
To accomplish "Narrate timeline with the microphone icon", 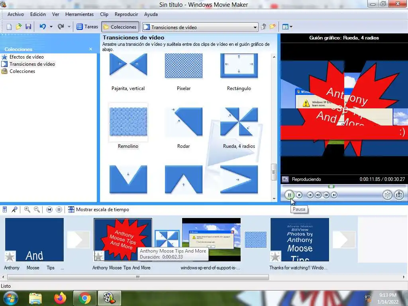I will [15, 210].
